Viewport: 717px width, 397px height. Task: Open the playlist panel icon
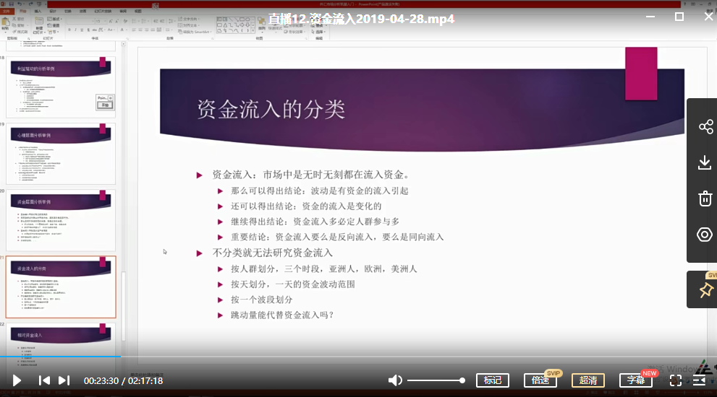point(699,380)
